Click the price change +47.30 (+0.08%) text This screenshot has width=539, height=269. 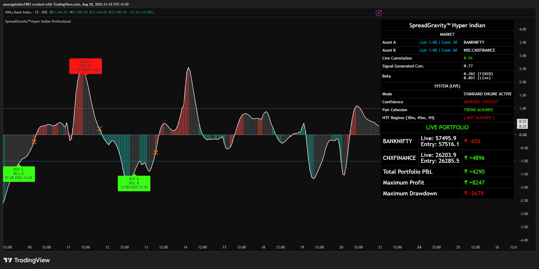[141, 12]
